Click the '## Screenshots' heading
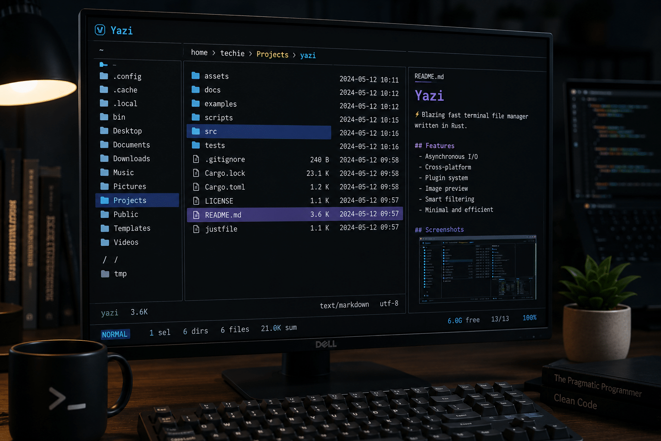The width and height of the screenshot is (661, 441). tap(439, 230)
